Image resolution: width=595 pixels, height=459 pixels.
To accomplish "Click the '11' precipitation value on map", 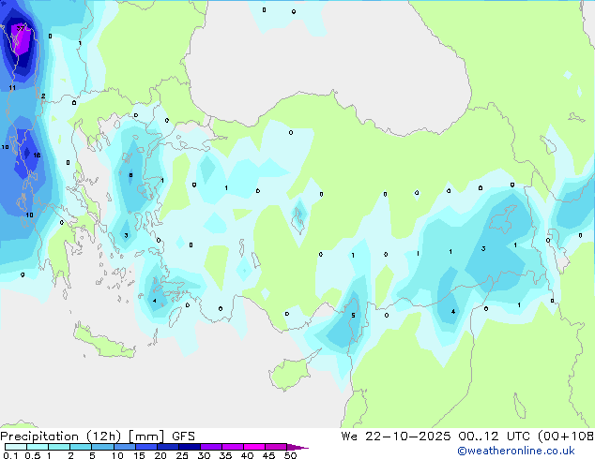I will 12,88.
